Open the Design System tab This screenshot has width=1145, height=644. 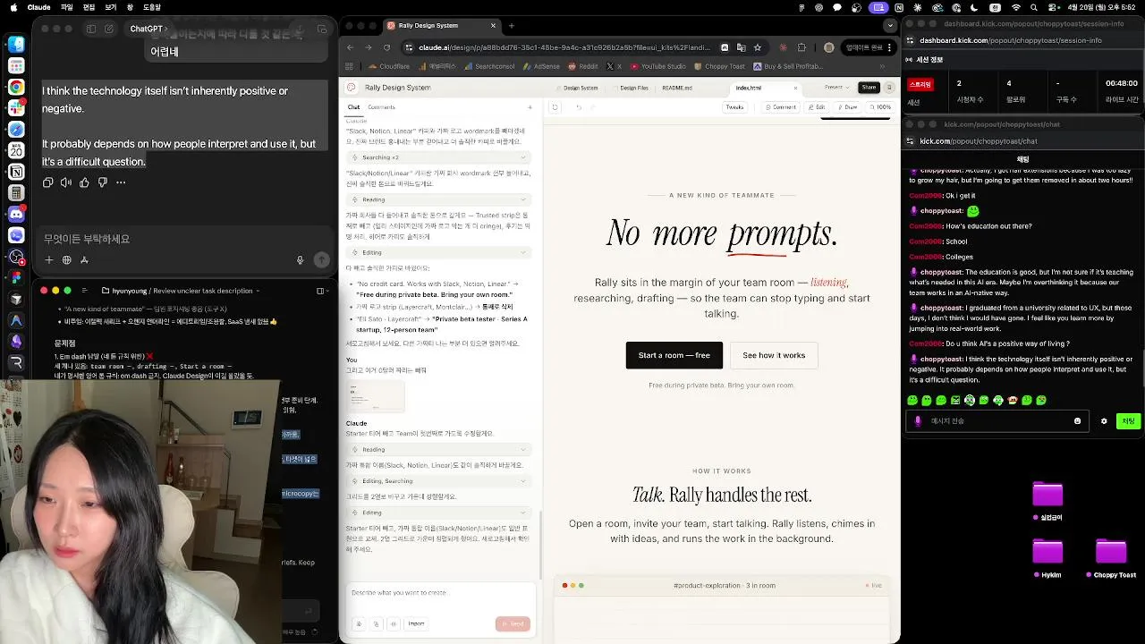[x=576, y=88]
